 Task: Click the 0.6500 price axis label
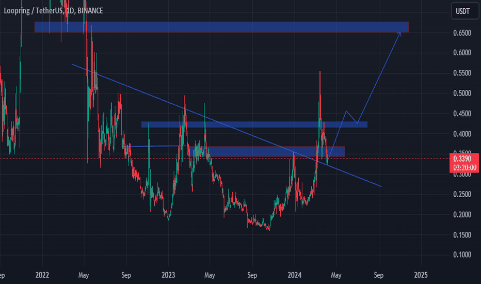coord(462,33)
